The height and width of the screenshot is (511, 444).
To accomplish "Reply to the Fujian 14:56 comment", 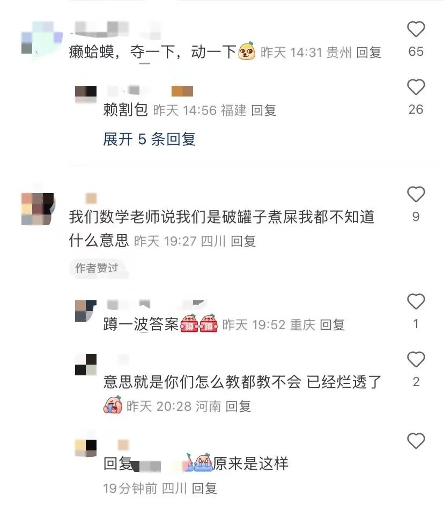I will [x=264, y=110].
